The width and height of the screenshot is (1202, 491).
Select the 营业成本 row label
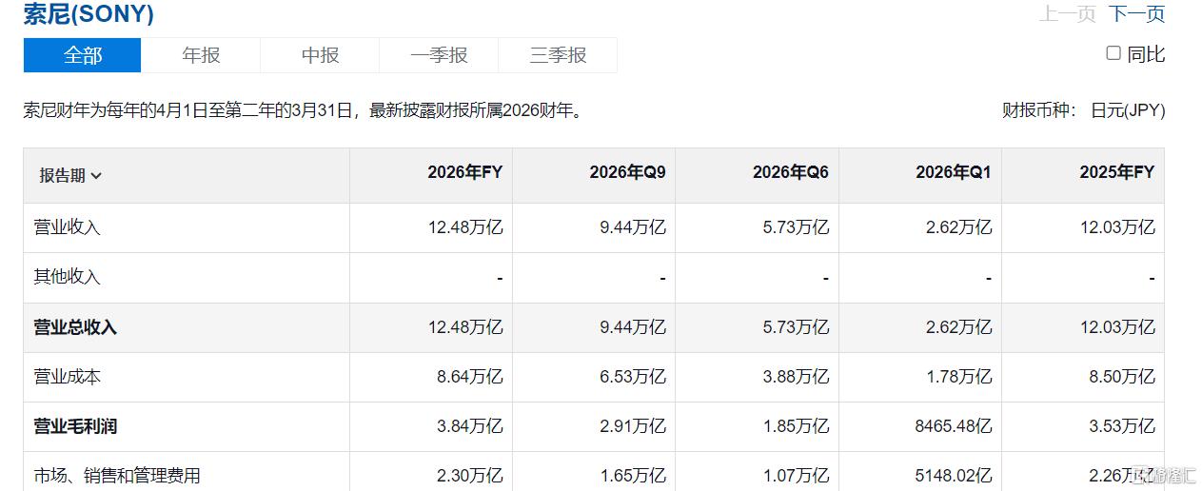(x=67, y=377)
